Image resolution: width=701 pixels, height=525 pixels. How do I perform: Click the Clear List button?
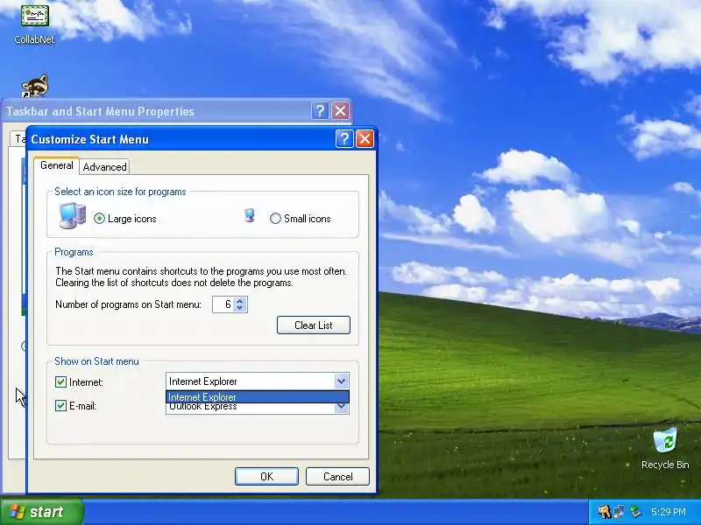pos(314,325)
